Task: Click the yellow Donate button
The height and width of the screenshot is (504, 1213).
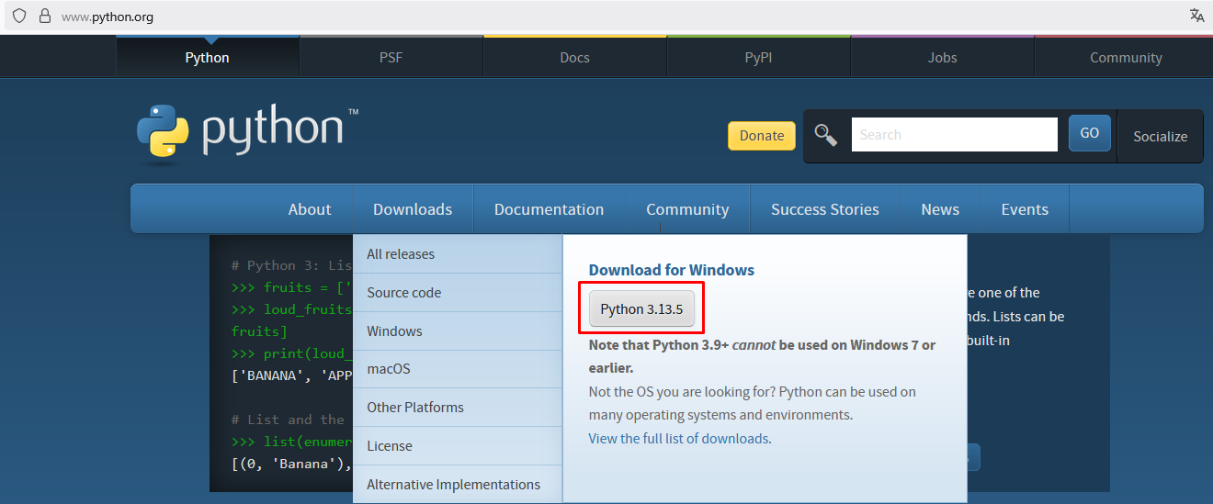Action: pyautogui.click(x=761, y=135)
